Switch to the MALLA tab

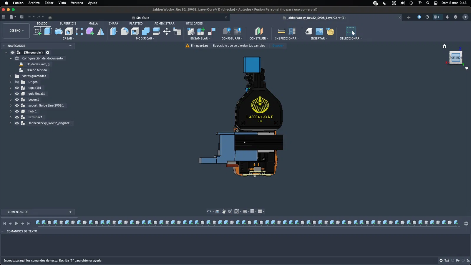pyautogui.click(x=93, y=24)
